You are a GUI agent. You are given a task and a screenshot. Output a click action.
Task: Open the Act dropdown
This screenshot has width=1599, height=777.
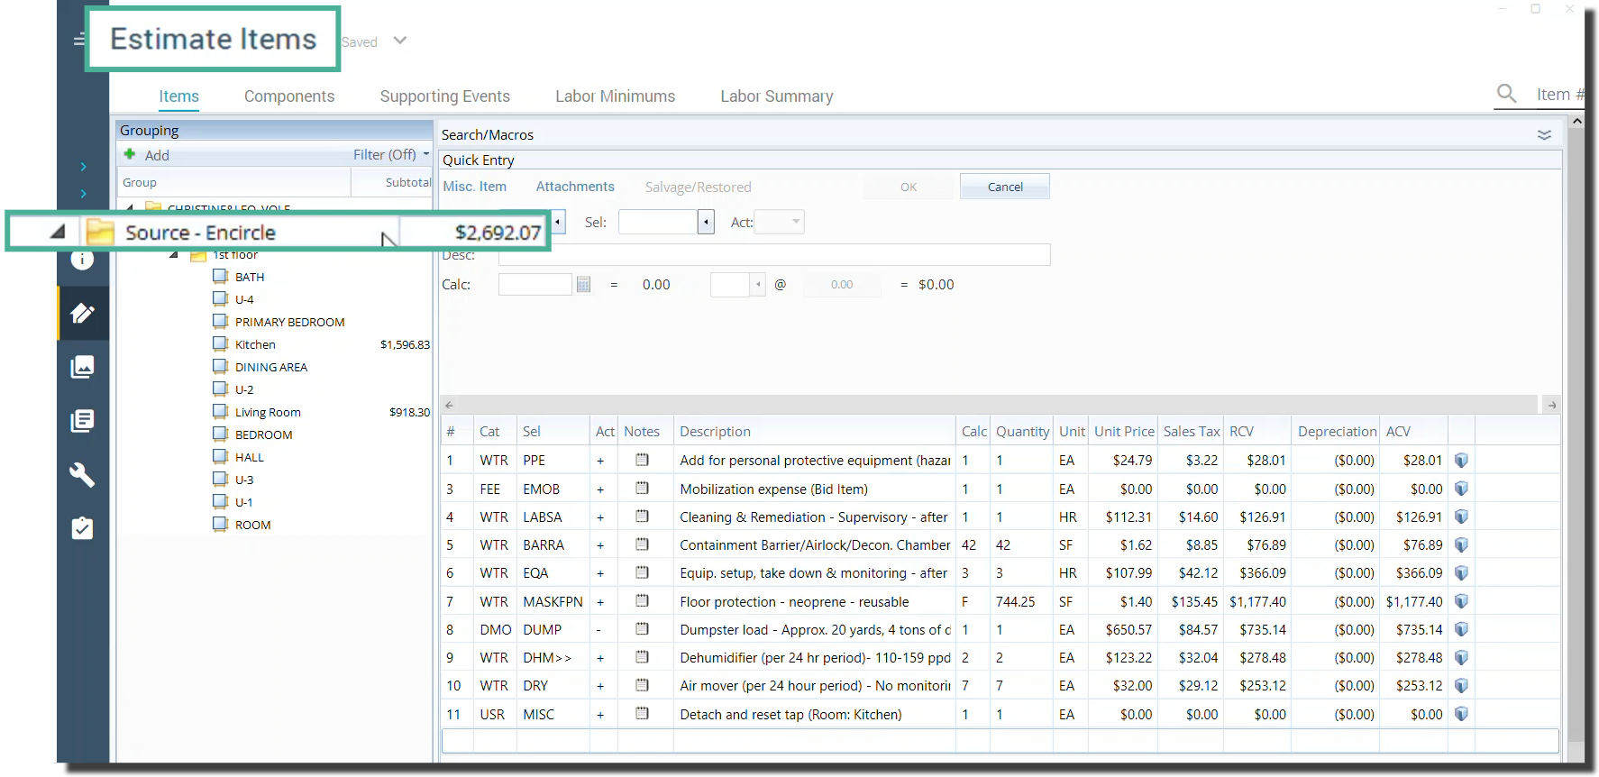[779, 222]
